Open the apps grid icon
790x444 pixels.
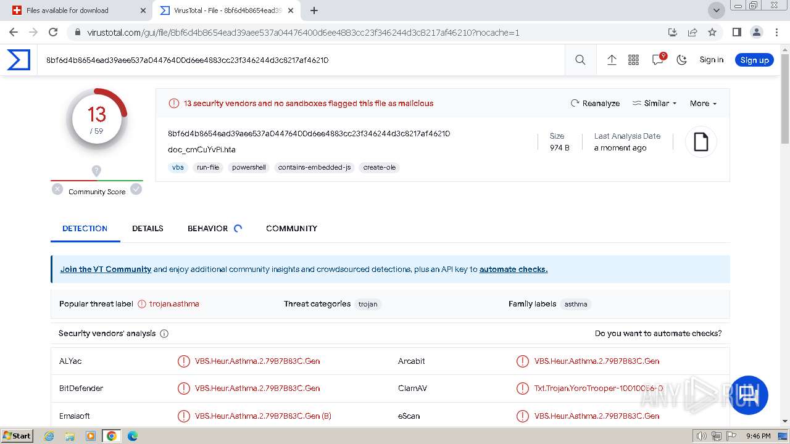point(633,60)
